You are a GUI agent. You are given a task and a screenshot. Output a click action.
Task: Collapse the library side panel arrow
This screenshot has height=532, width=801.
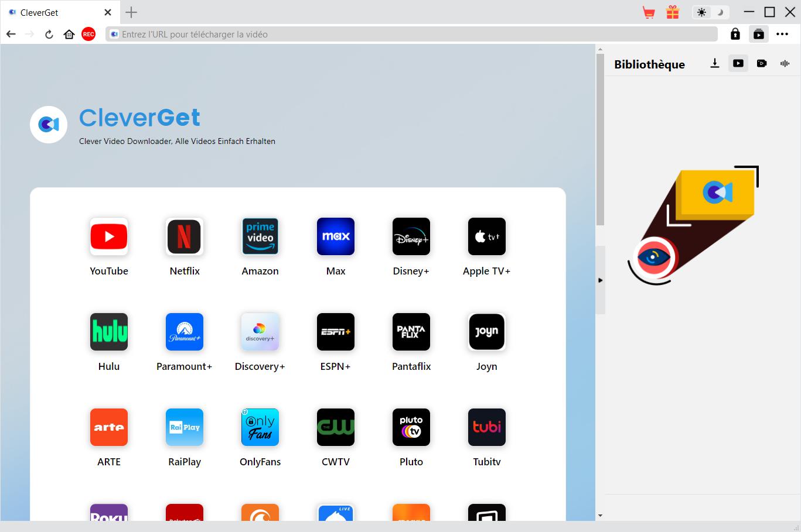tap(600, 280)
